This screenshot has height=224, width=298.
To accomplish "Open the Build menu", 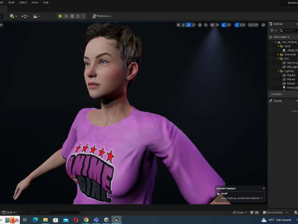I will tap(11, 2).
